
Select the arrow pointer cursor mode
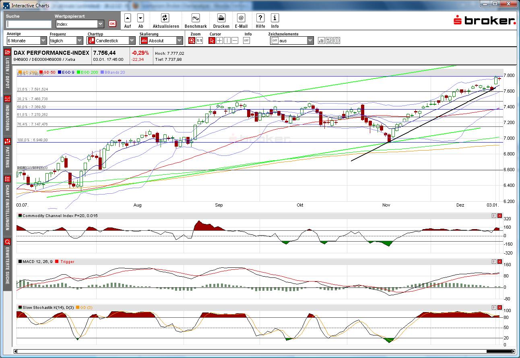pos(212,41)
